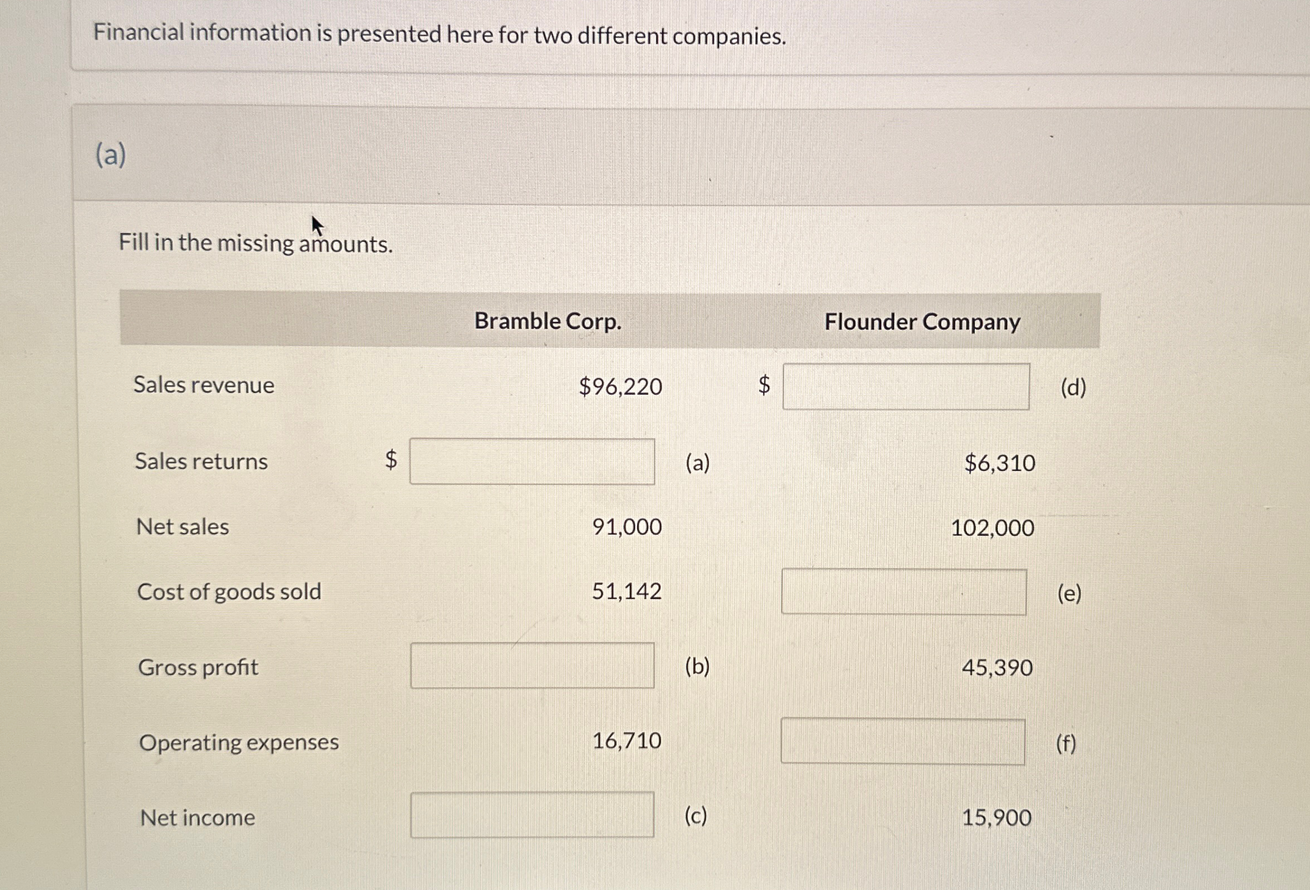Select the label (a) next to Sales returns
The image size is (1310, 890).
pyautogui.click(x=699, y=463)
